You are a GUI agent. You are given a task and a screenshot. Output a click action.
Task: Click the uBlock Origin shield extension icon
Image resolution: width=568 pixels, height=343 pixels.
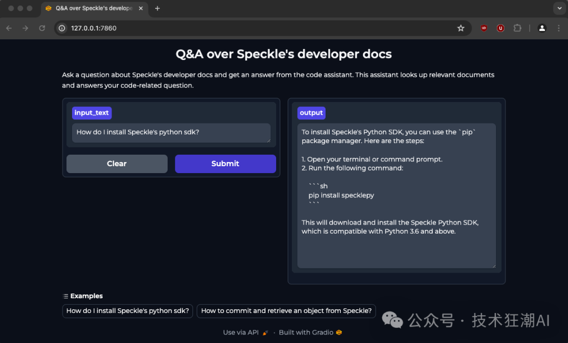coord(483,28)
